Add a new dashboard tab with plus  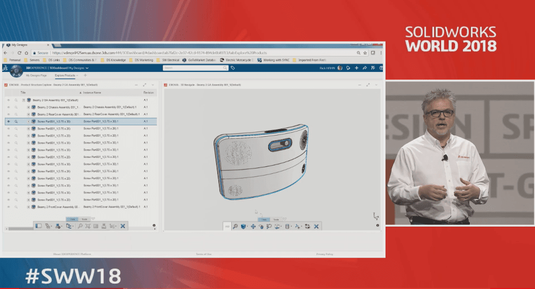[85, 75]
